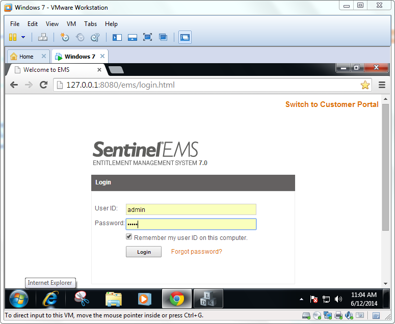Click Switch to Customer Portal link
This screenshot has width=395, height=324.
332,104
